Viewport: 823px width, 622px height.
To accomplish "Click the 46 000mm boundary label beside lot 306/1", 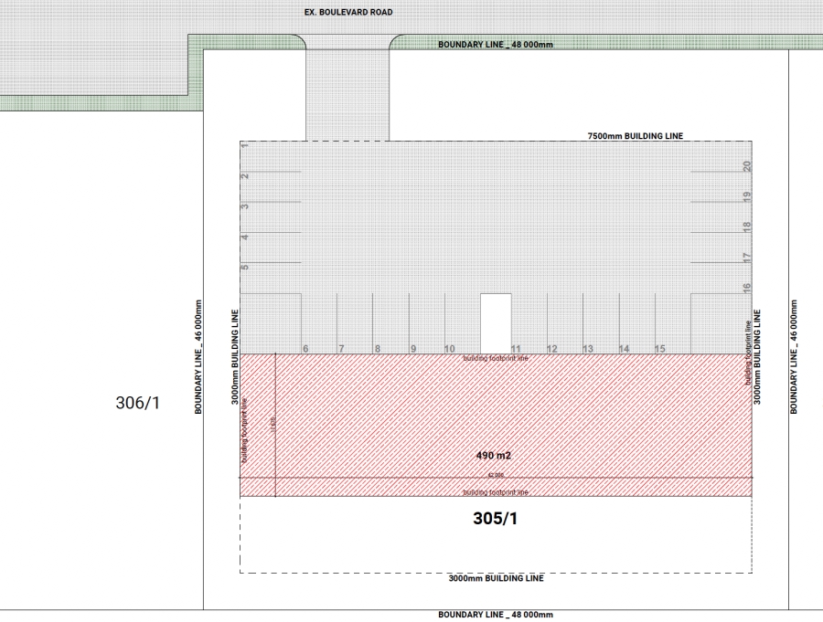I will 198,356.
